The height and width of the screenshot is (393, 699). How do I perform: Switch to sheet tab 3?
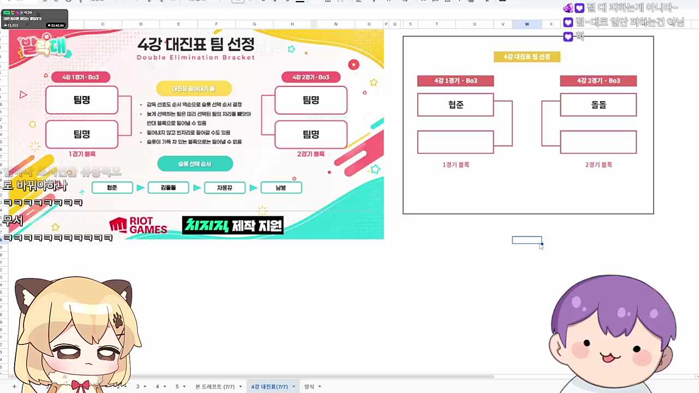138,386
